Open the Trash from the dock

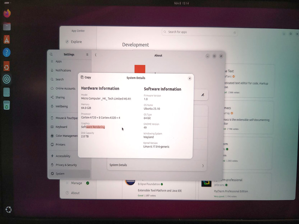tap(6, 106)
